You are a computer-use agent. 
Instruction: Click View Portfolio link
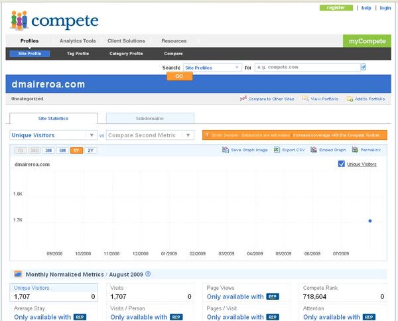point(324,99)
